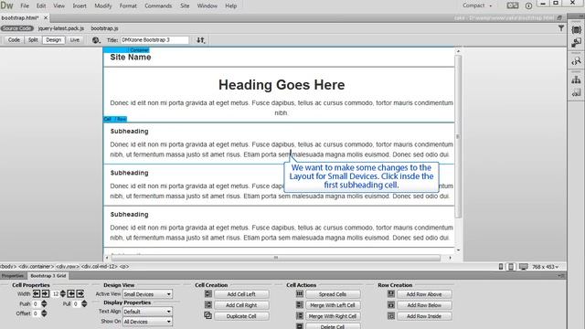This screenshot has height=329, width=585.
Task: Click inside the first Subheading cell
Action: click(x=279, y=143)
